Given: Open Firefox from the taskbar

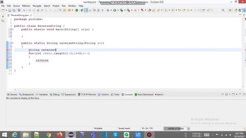Looking at the screenshot, I should 60,135.
